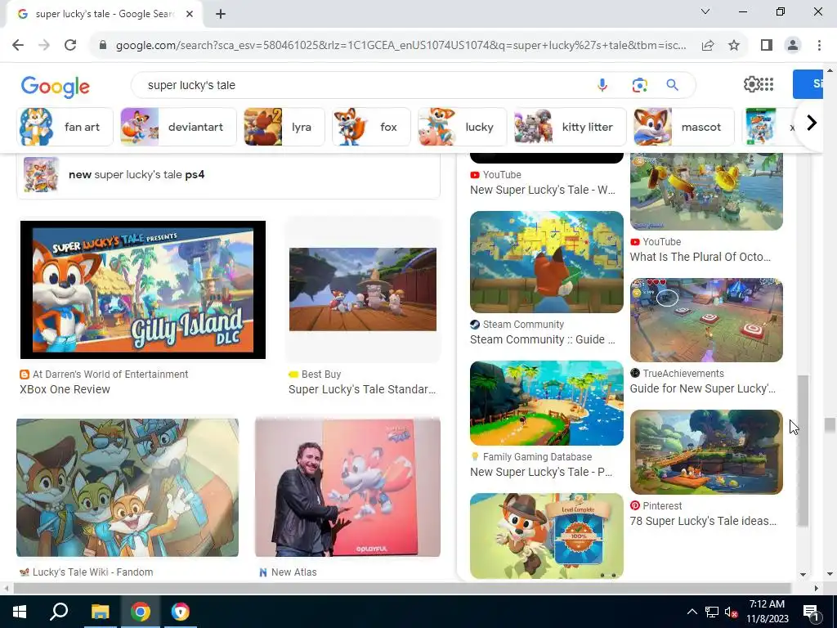Select the lucky filter chip

[463, 127]
